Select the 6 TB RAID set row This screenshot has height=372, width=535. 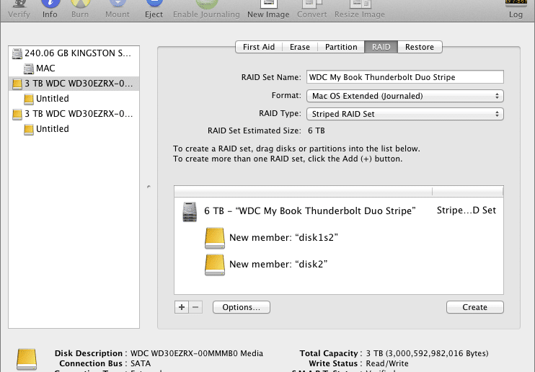click(x=339, y=211)
